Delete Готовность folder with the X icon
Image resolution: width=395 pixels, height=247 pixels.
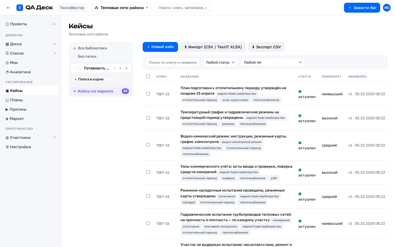(126, 68)
